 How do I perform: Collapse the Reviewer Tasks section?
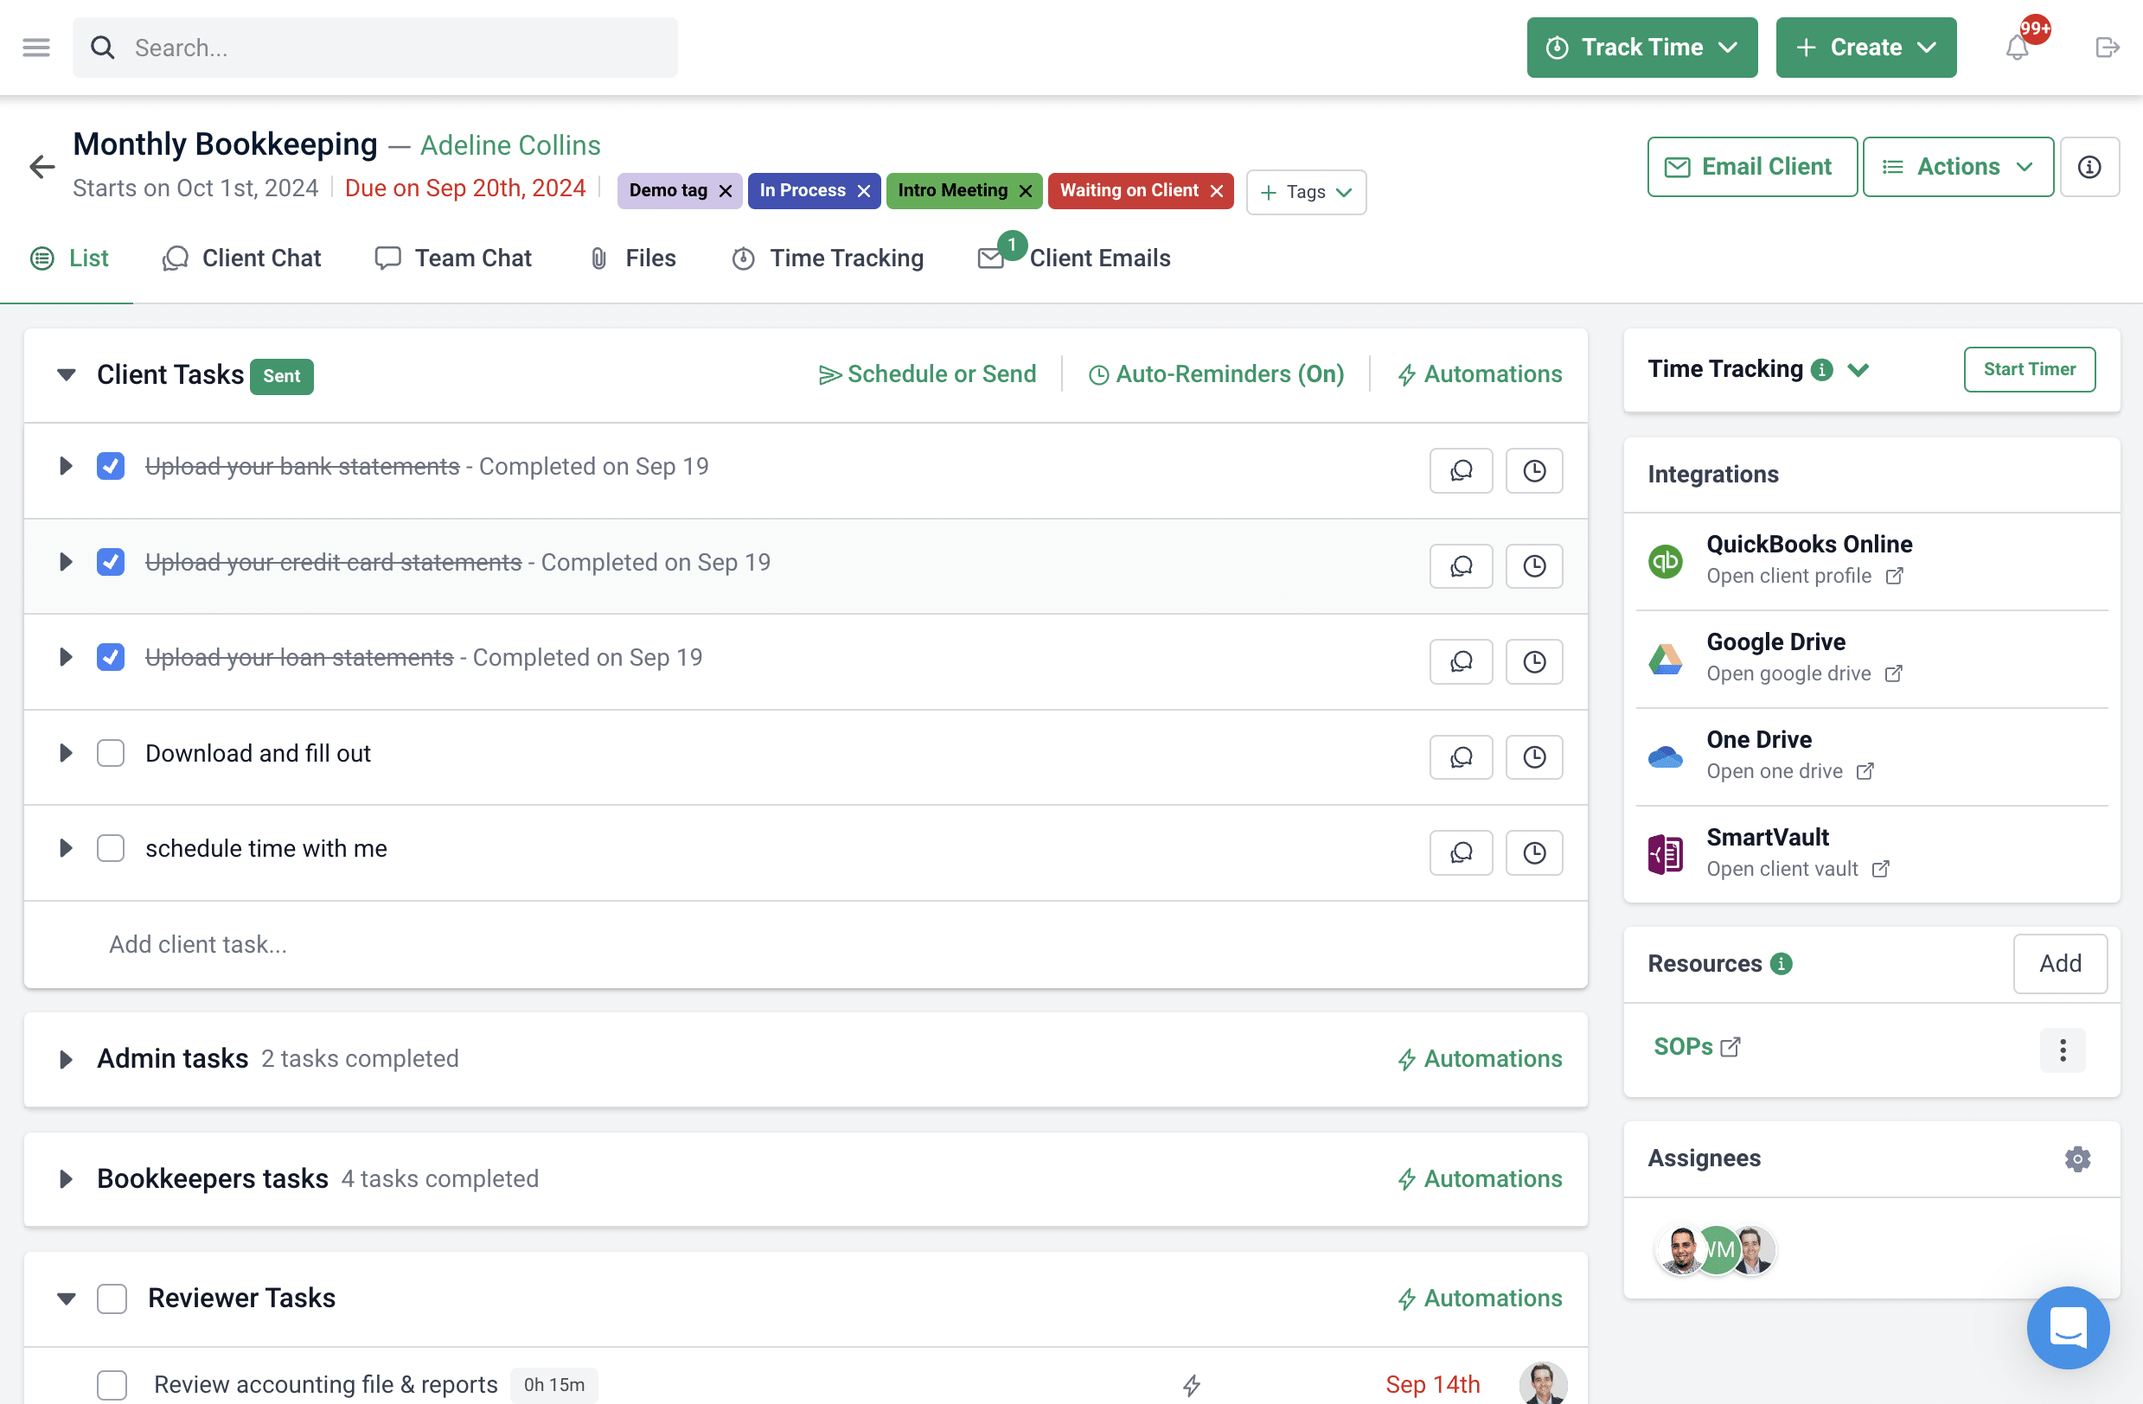point(66,1298)
